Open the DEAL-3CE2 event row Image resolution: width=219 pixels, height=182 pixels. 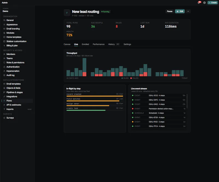pos(159,96)
